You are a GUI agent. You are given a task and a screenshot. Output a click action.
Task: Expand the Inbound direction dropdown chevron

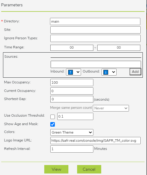78,72
